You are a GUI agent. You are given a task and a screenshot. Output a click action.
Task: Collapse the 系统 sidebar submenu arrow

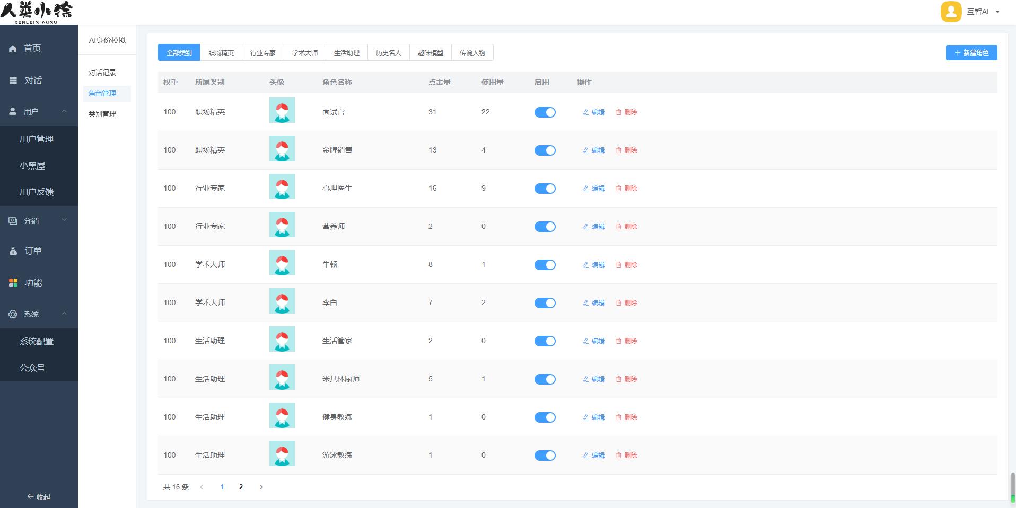pyautogui.click(x=64, y=314)
